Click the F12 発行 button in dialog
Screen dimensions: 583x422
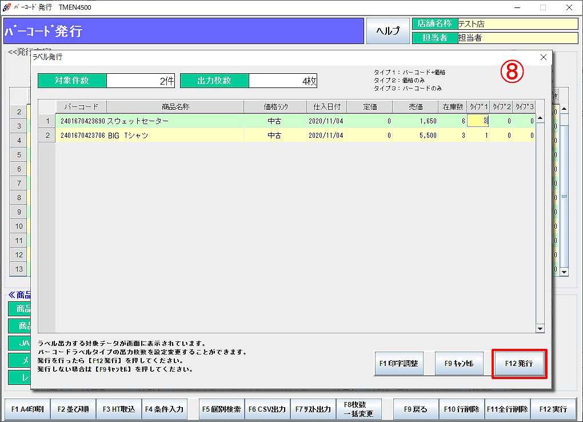pyautogui.click(x=519, y=363)
